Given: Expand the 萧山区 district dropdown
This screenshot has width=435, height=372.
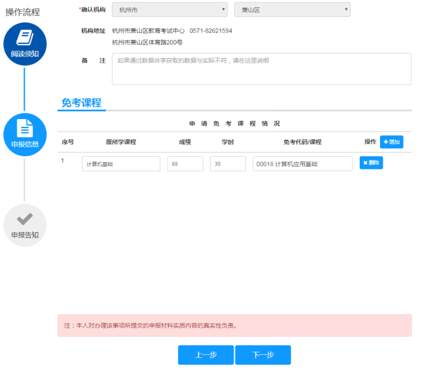Looking at the screenshot, I should coord(292,10).
